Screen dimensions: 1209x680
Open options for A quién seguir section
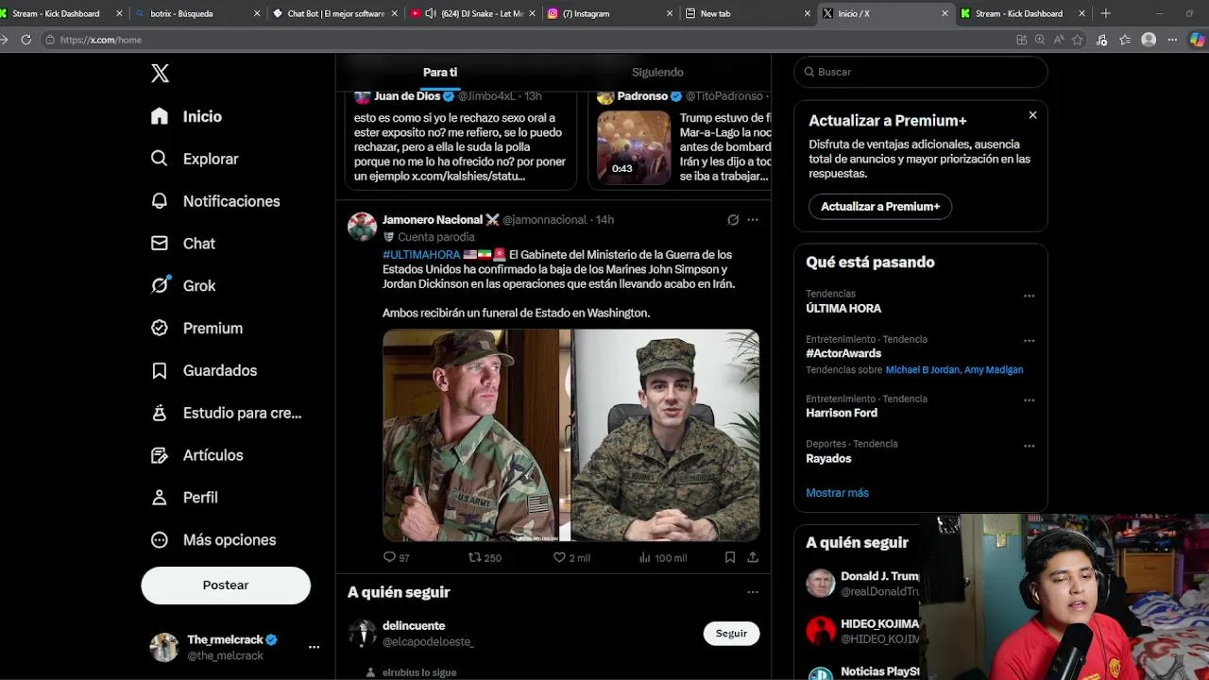pos(753,592)
